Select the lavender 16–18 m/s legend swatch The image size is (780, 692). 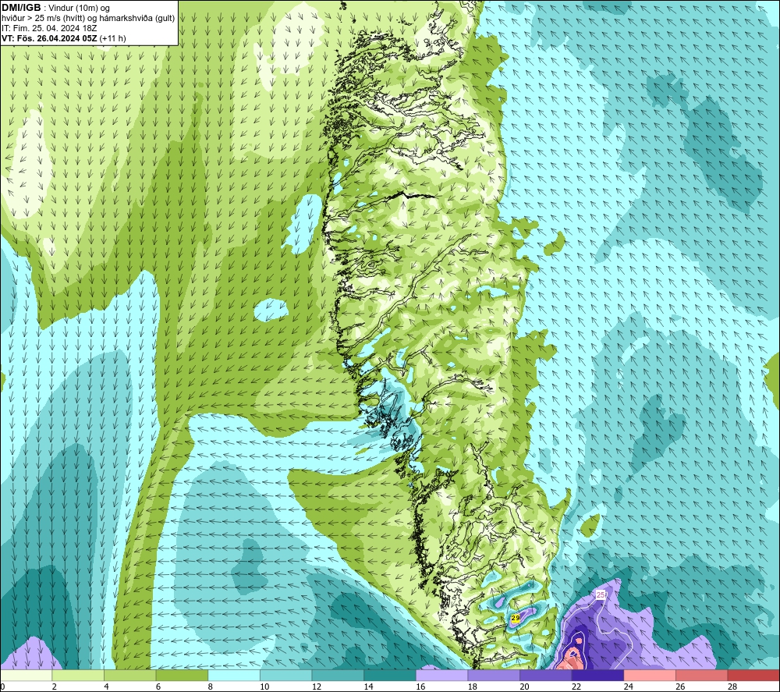point(441,675)
